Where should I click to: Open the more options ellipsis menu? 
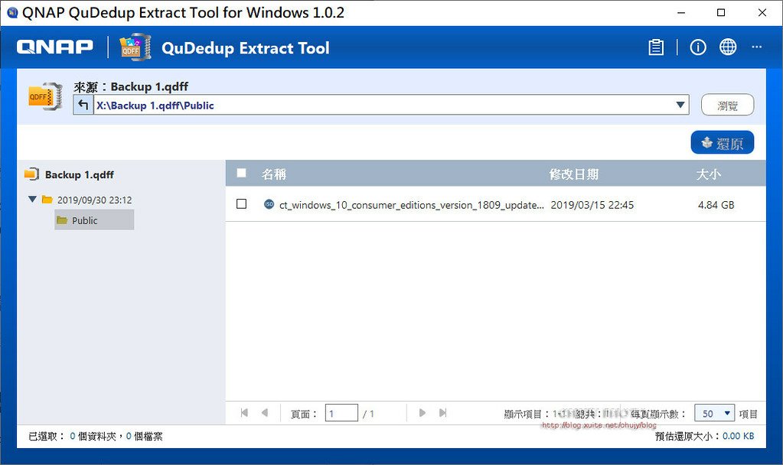point(756,47)
